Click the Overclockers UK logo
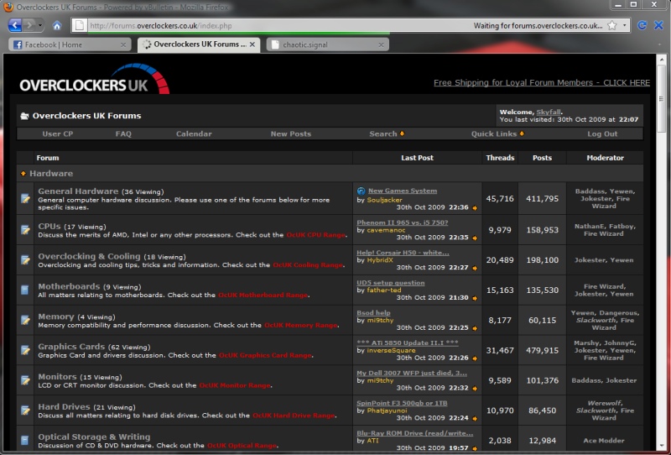This screenshot has width=671, height=455. pos(94,79)
